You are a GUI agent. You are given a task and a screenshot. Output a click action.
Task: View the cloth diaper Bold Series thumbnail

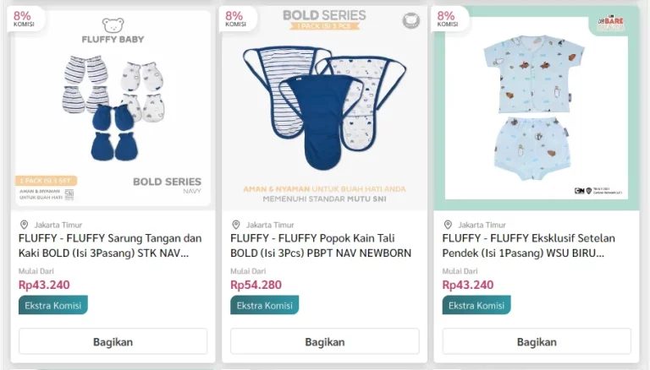(325, 110)
